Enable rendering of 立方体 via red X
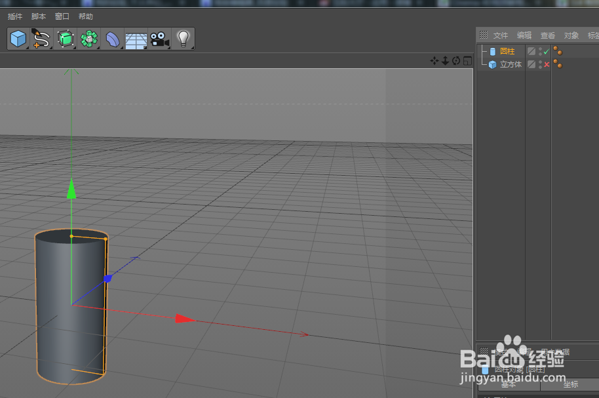The image size is (599, 398). coord(547,64)
